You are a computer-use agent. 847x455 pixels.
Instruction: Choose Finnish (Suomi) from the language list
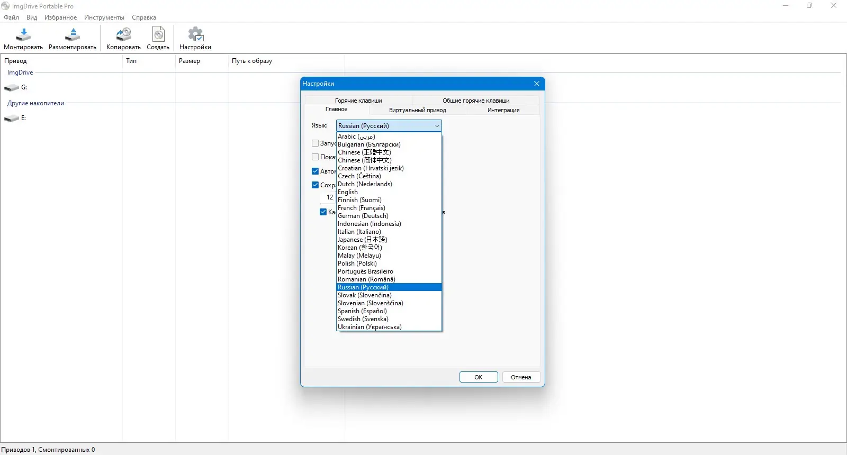(389, 200)
